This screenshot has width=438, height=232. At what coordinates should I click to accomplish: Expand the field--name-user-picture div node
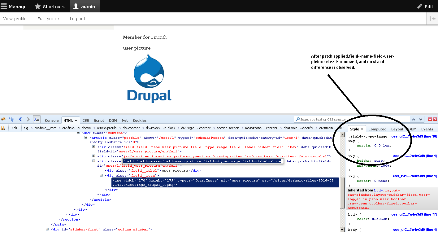pyautogui.click(x=94, y=147)
